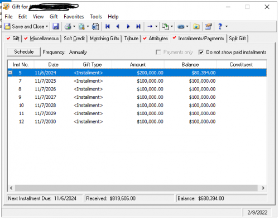The image size is (279, 219).
Task: Click the Constituent column header
Action: [x=241, y=65]
